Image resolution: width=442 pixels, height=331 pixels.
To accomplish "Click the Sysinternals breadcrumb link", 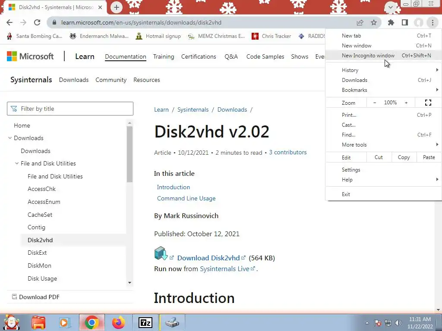I will tap(193, 110).
